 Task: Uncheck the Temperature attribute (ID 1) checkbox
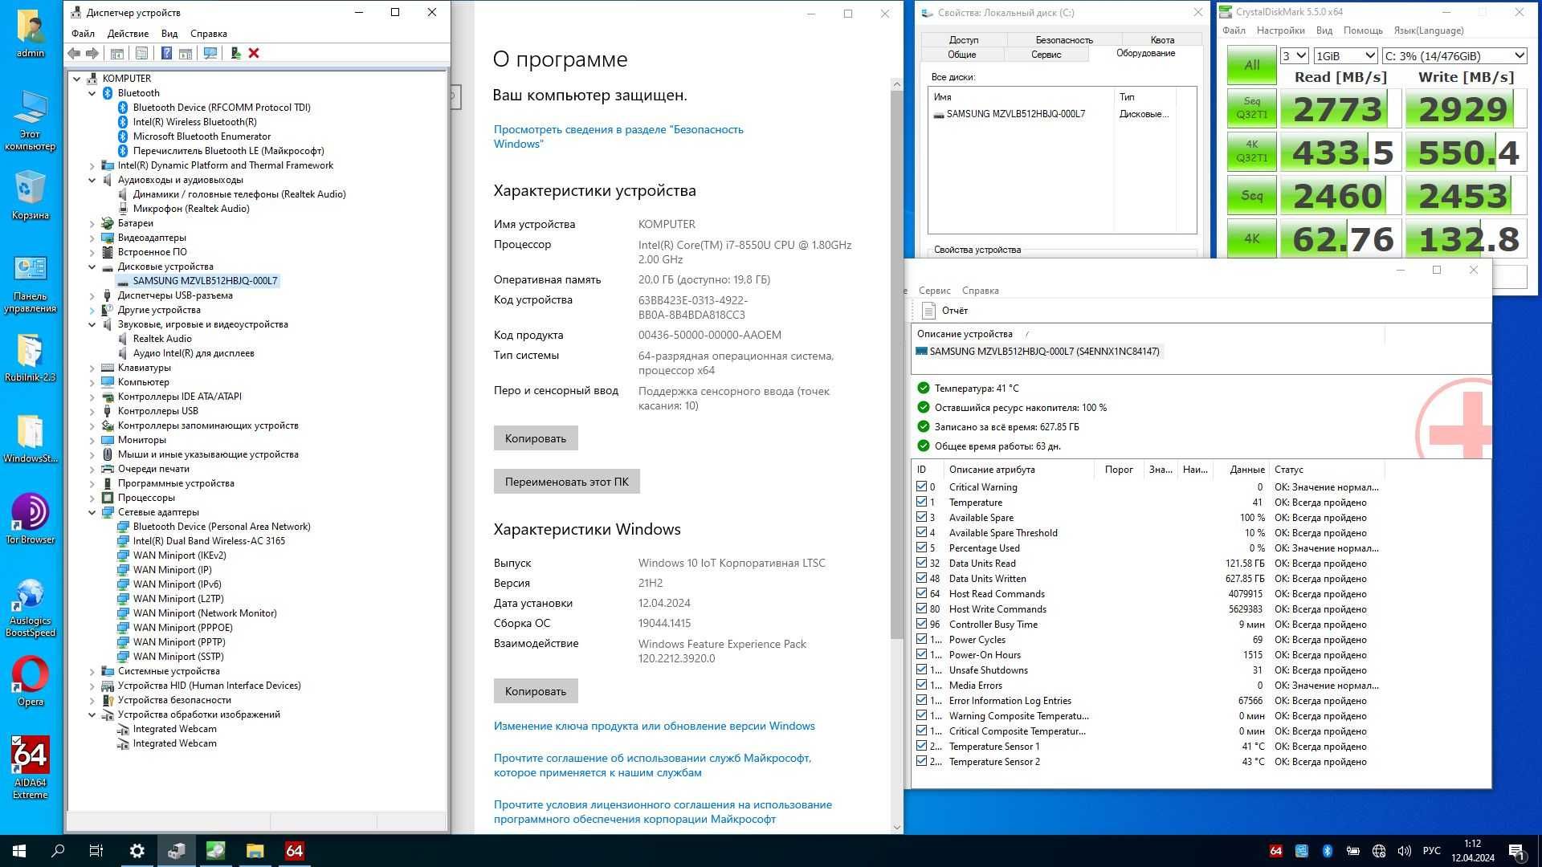[x=921, y=502]
